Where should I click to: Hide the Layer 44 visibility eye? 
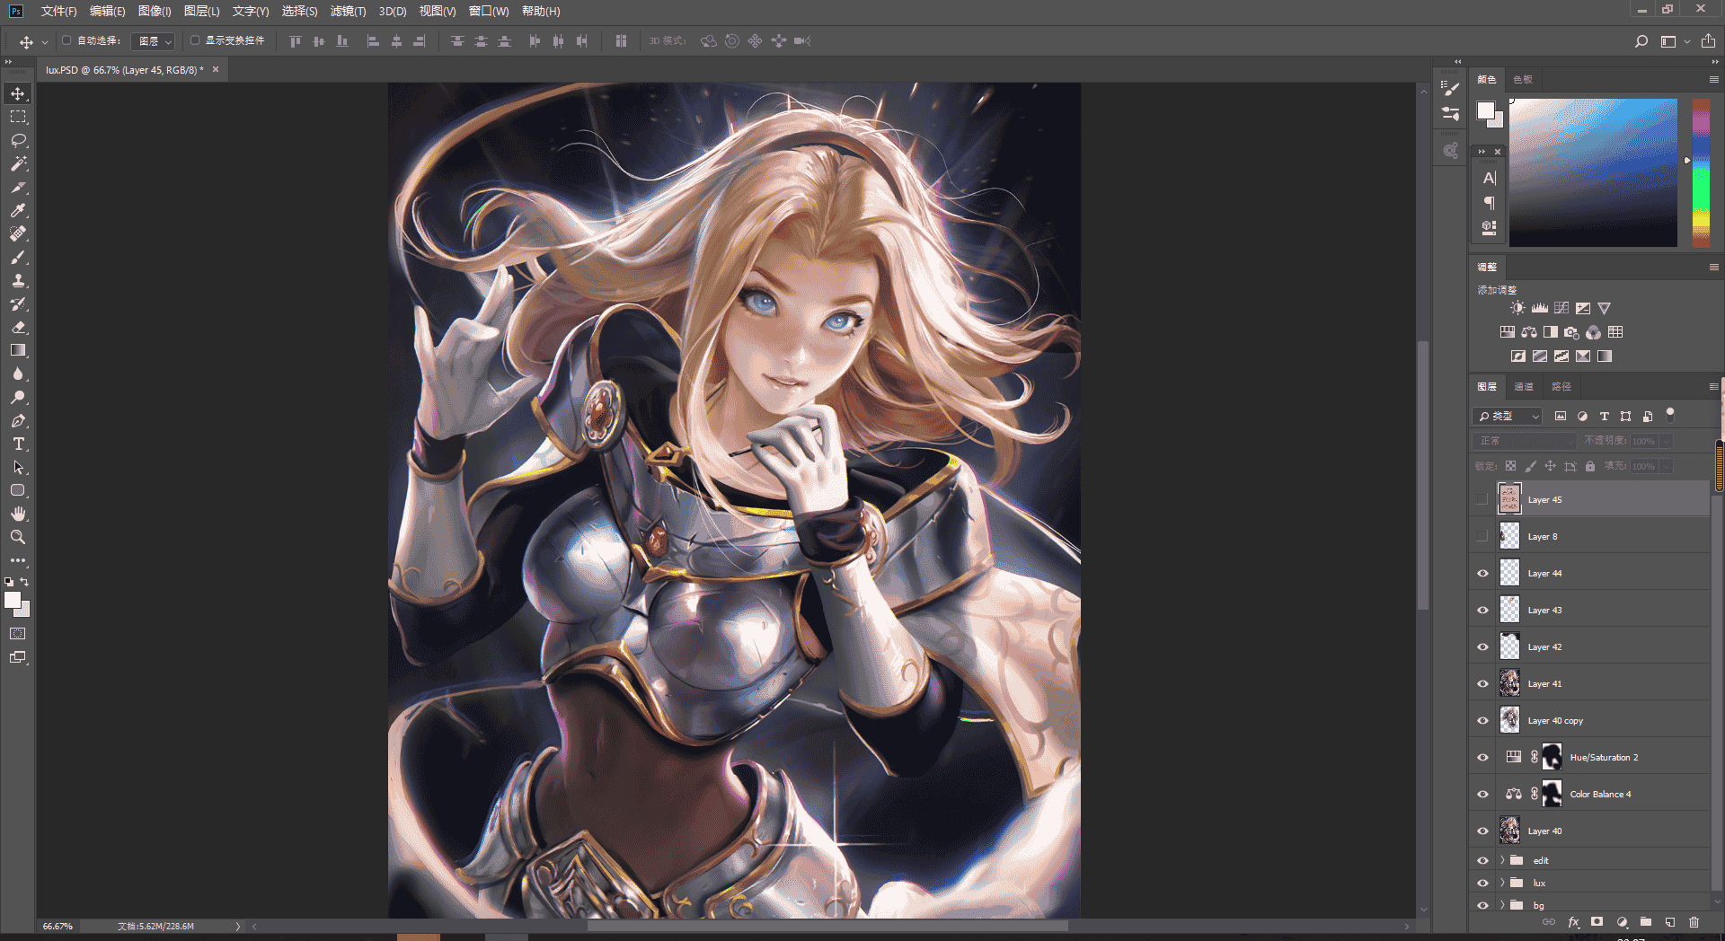tap(1482, 573)
